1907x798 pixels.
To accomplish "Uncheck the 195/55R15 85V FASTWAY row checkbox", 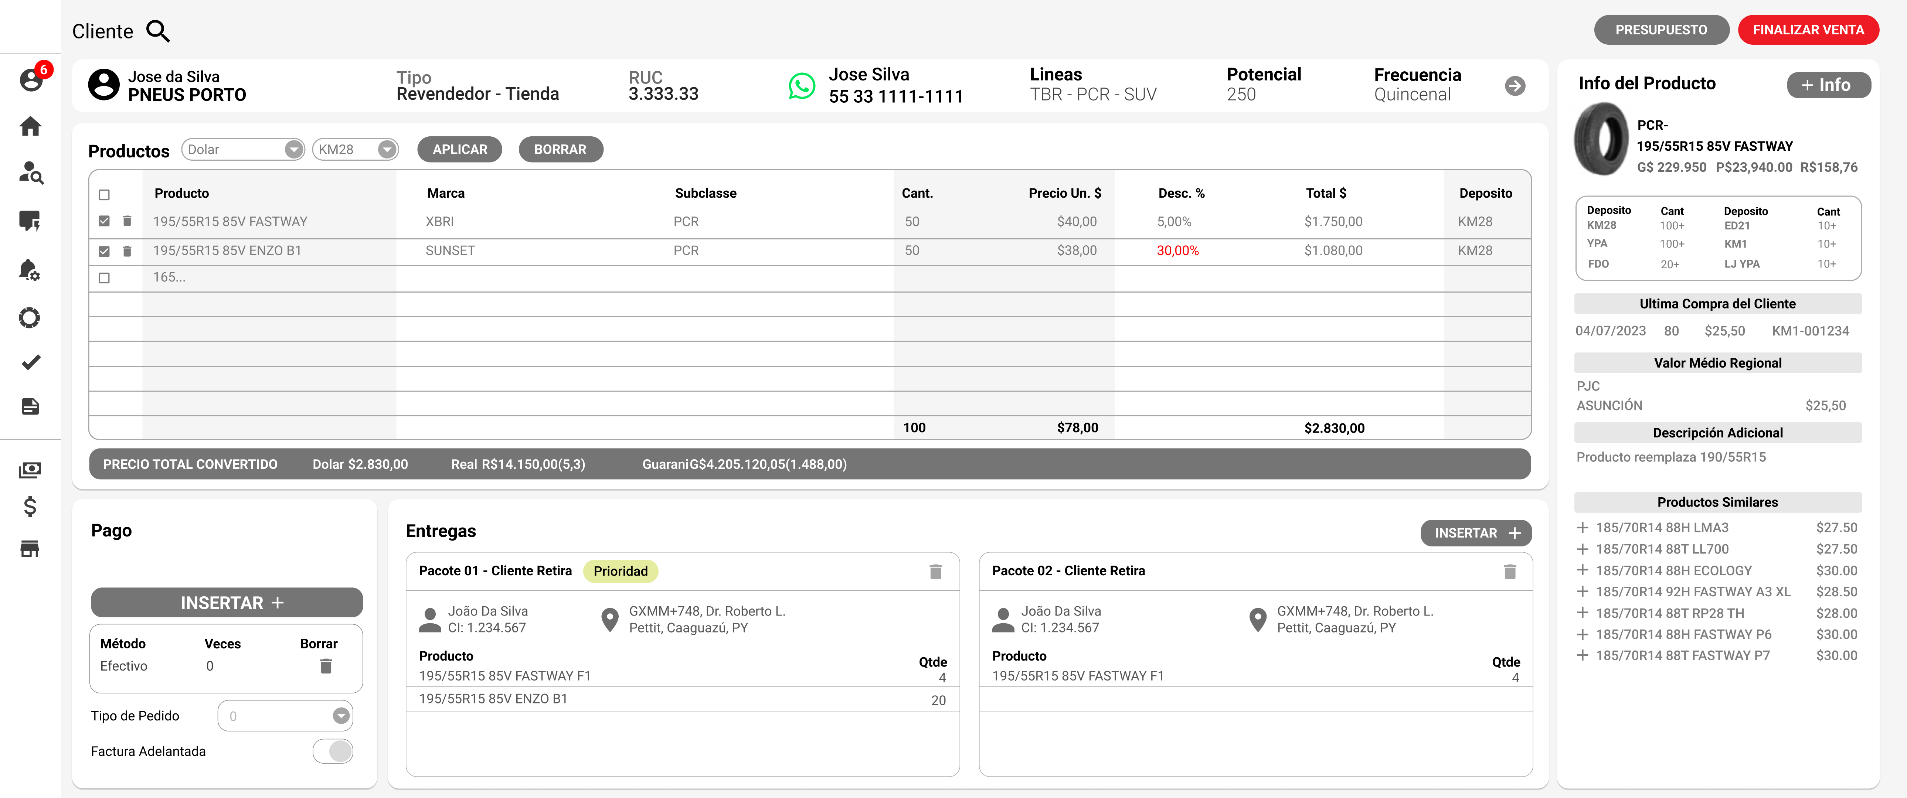I will [x=104, y=221].
